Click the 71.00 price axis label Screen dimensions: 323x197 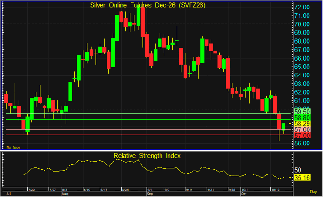point(302,15)
